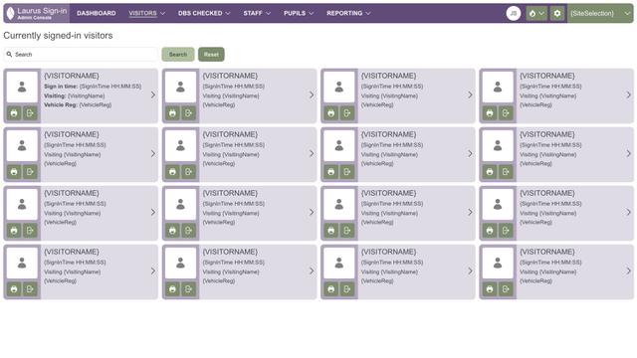Expand second row third column card chevron
637x358 pixels.
tap(470, 153)
